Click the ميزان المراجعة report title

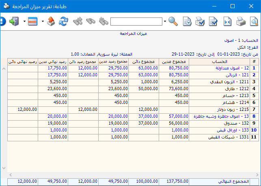click(x=133, y=34)
